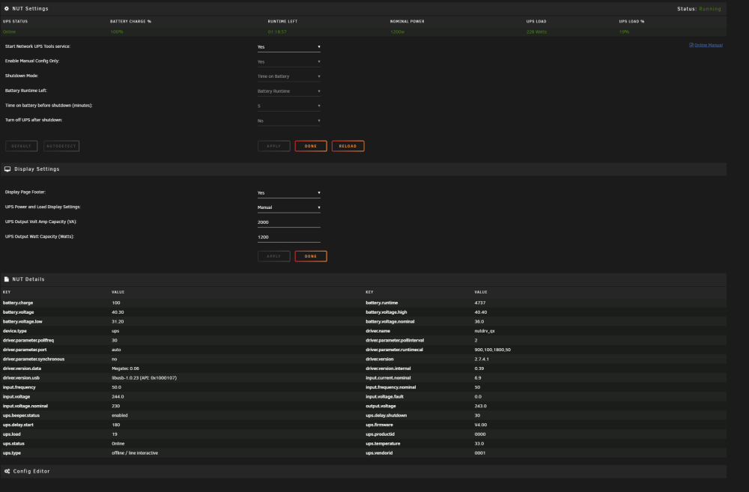Click the Default button

[21, 146]
